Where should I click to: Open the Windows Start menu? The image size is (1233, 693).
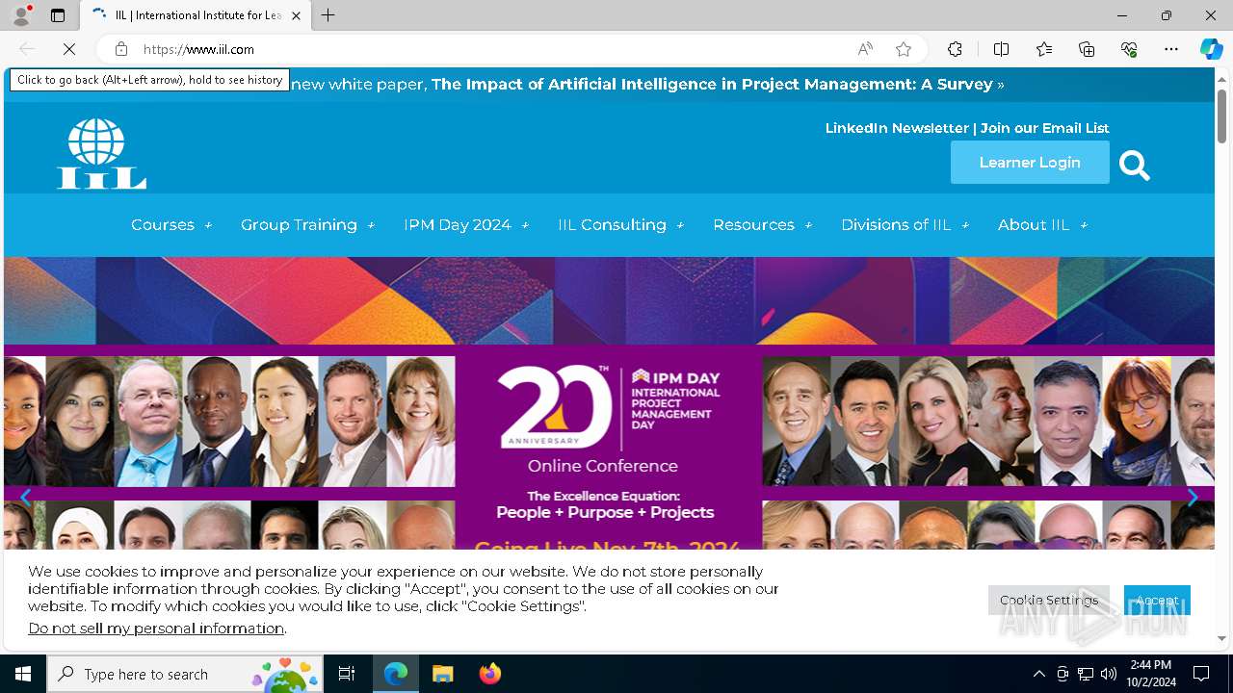coord(23,674)
